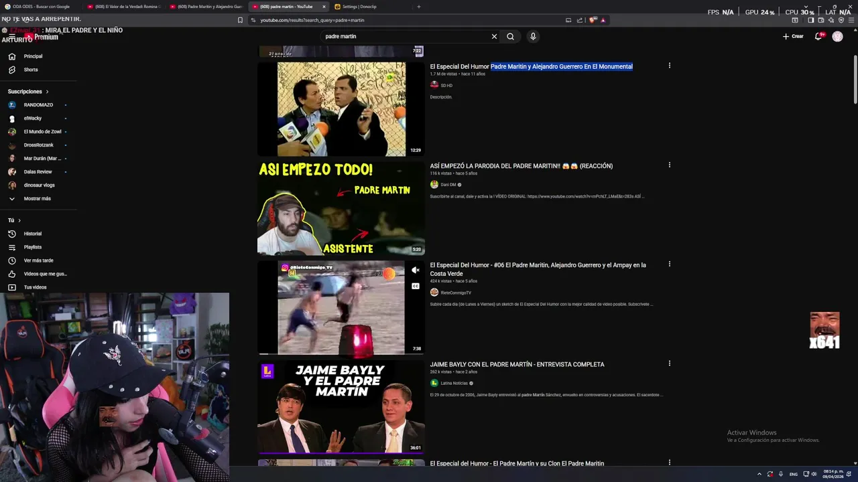Toggle captions on Costa Verde preview video
This screenshot has width=858, height=482.
[x=416, y=286]
